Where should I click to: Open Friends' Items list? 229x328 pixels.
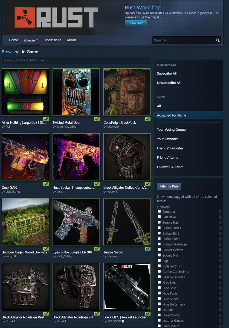[x=167, y=157]
